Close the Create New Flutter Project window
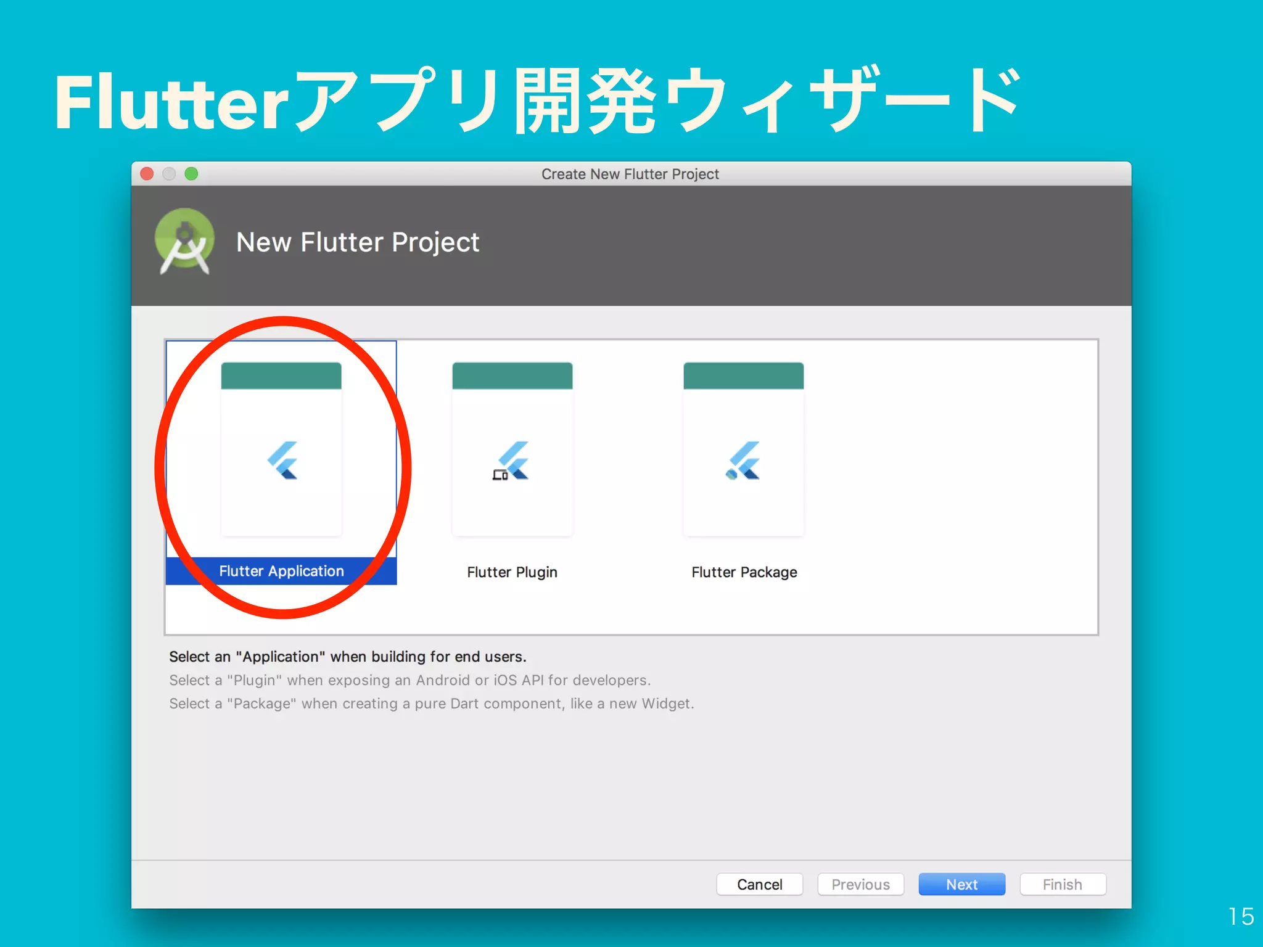The width and height of the screenshot is (1263, 947). (147, 174)
